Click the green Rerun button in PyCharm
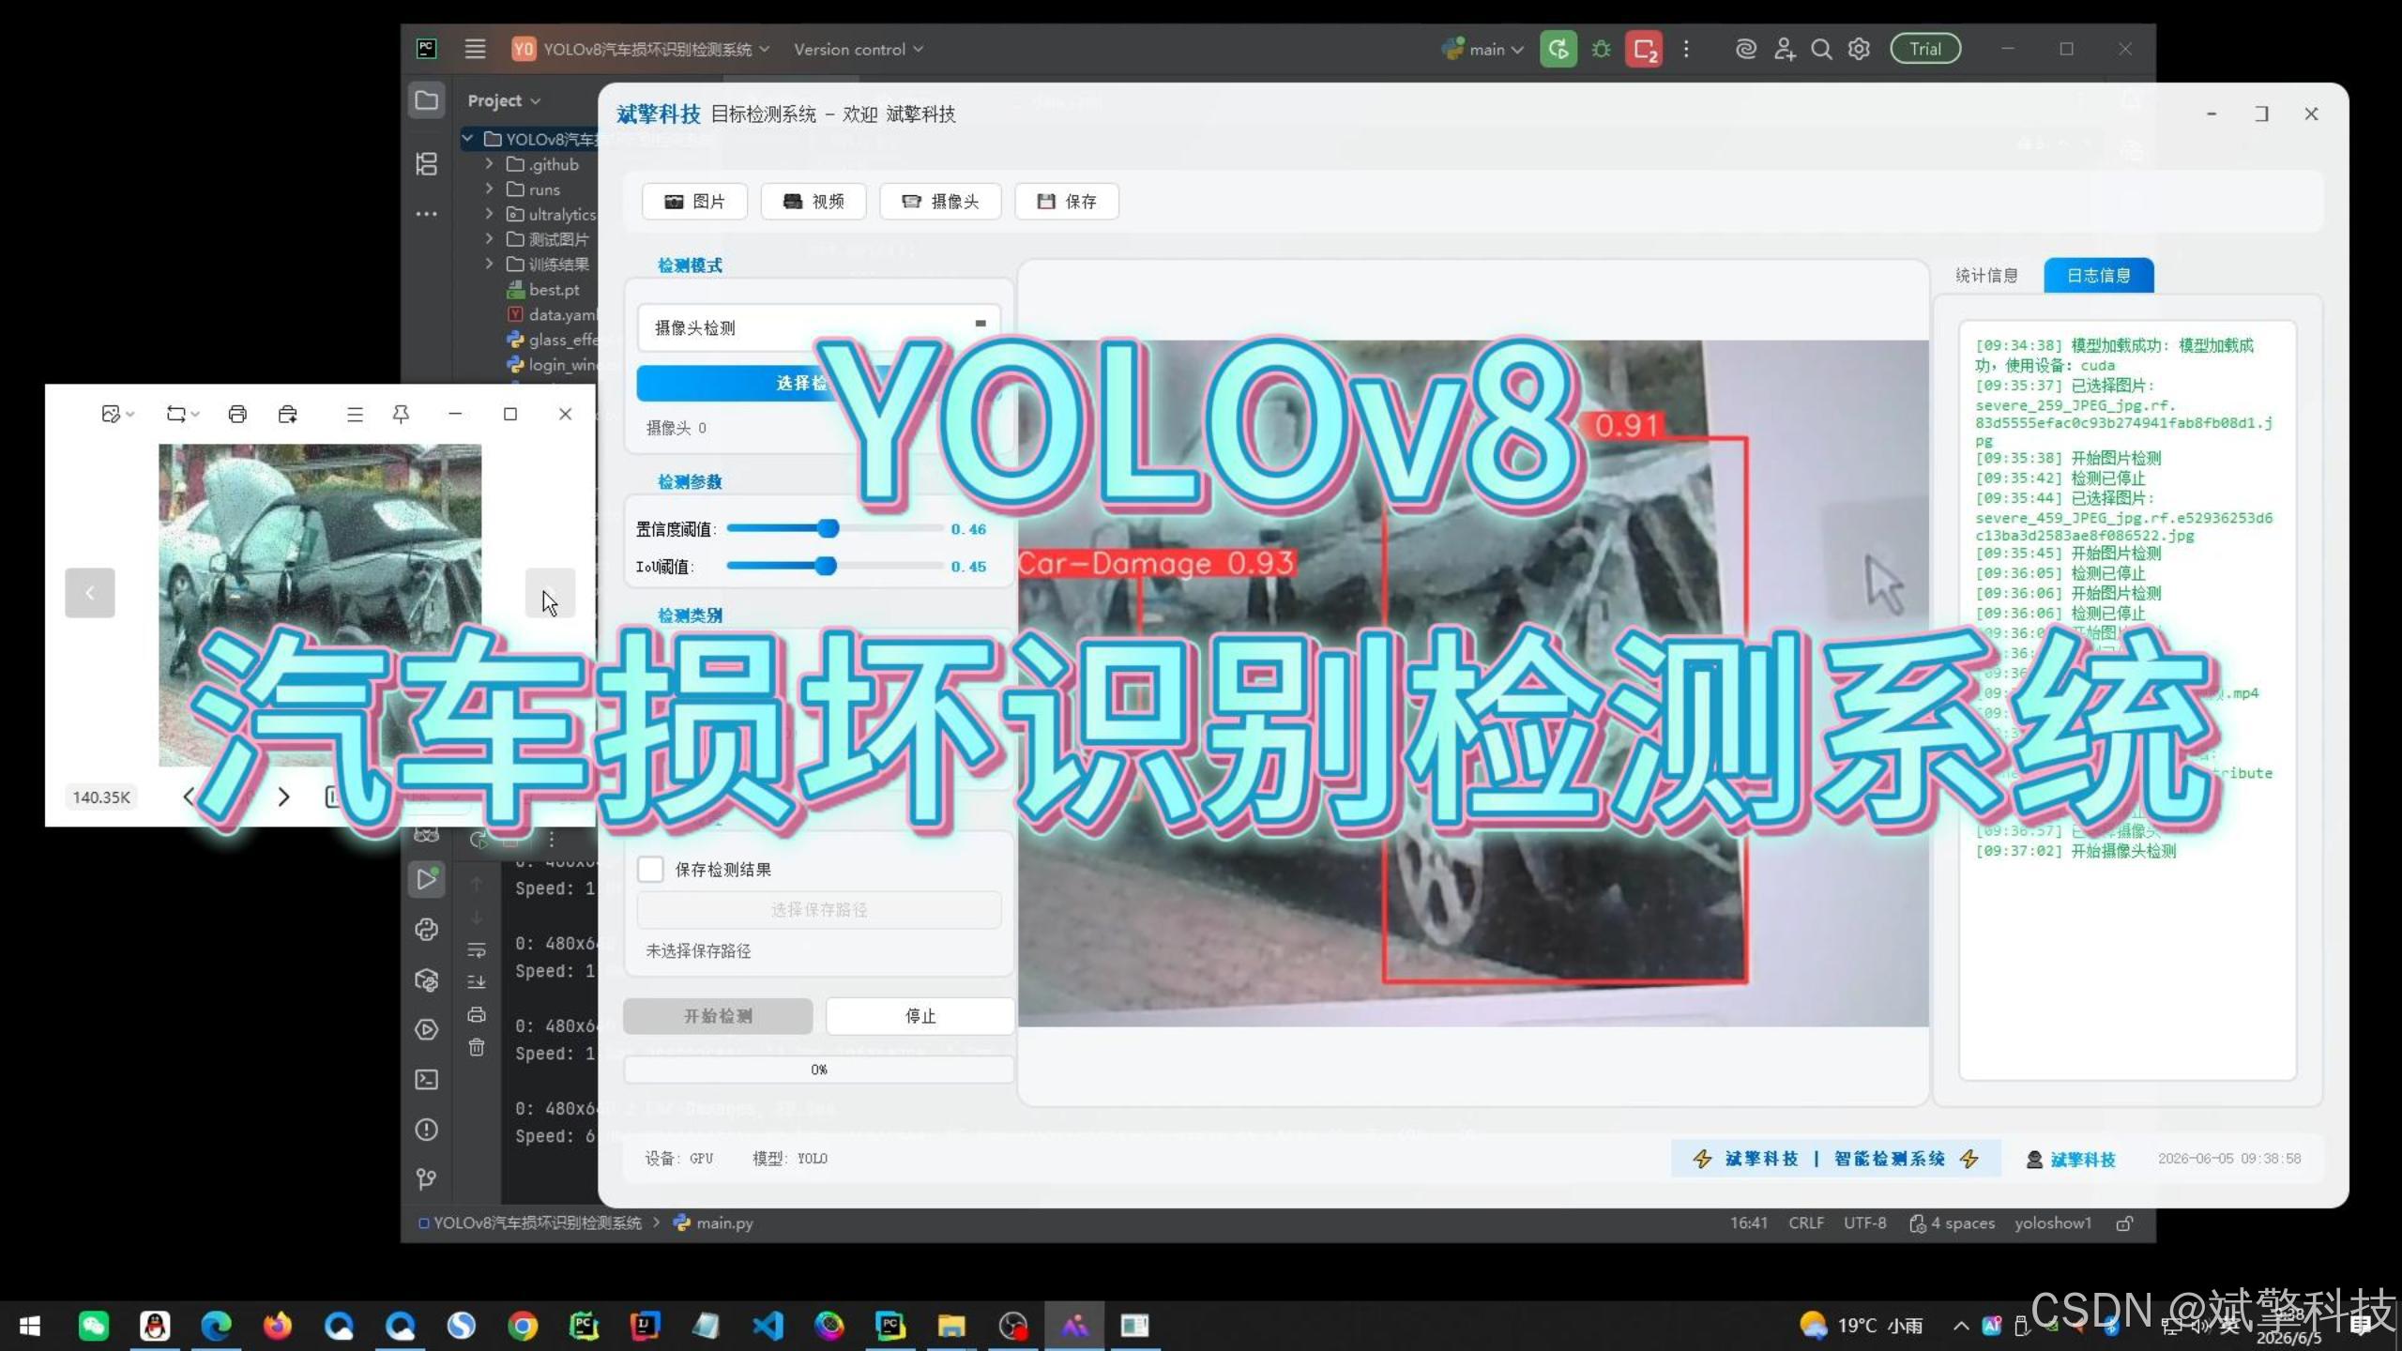2402x1351 pixels. coord(1558,49)
